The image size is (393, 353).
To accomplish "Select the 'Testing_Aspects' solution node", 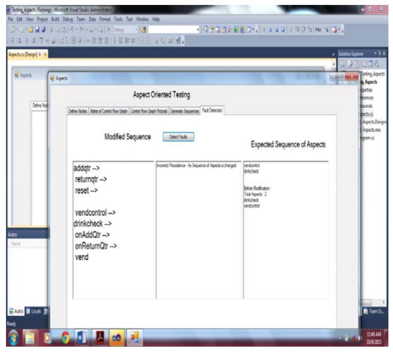I will coord(373,74).
